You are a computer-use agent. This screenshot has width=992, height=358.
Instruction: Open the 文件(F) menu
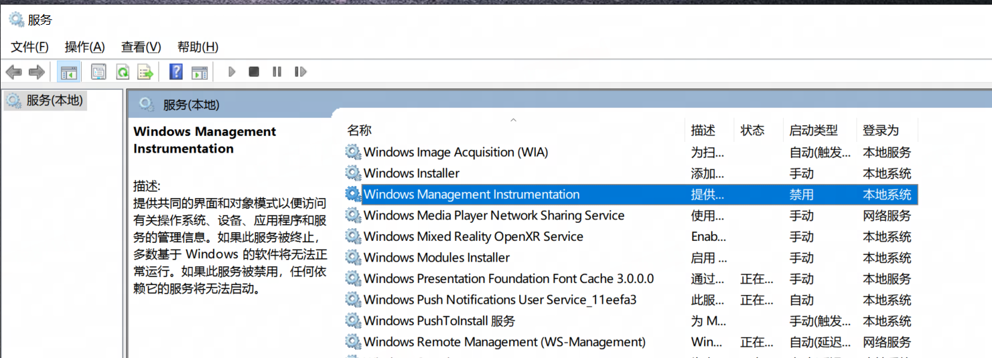(x=29, y=47)
